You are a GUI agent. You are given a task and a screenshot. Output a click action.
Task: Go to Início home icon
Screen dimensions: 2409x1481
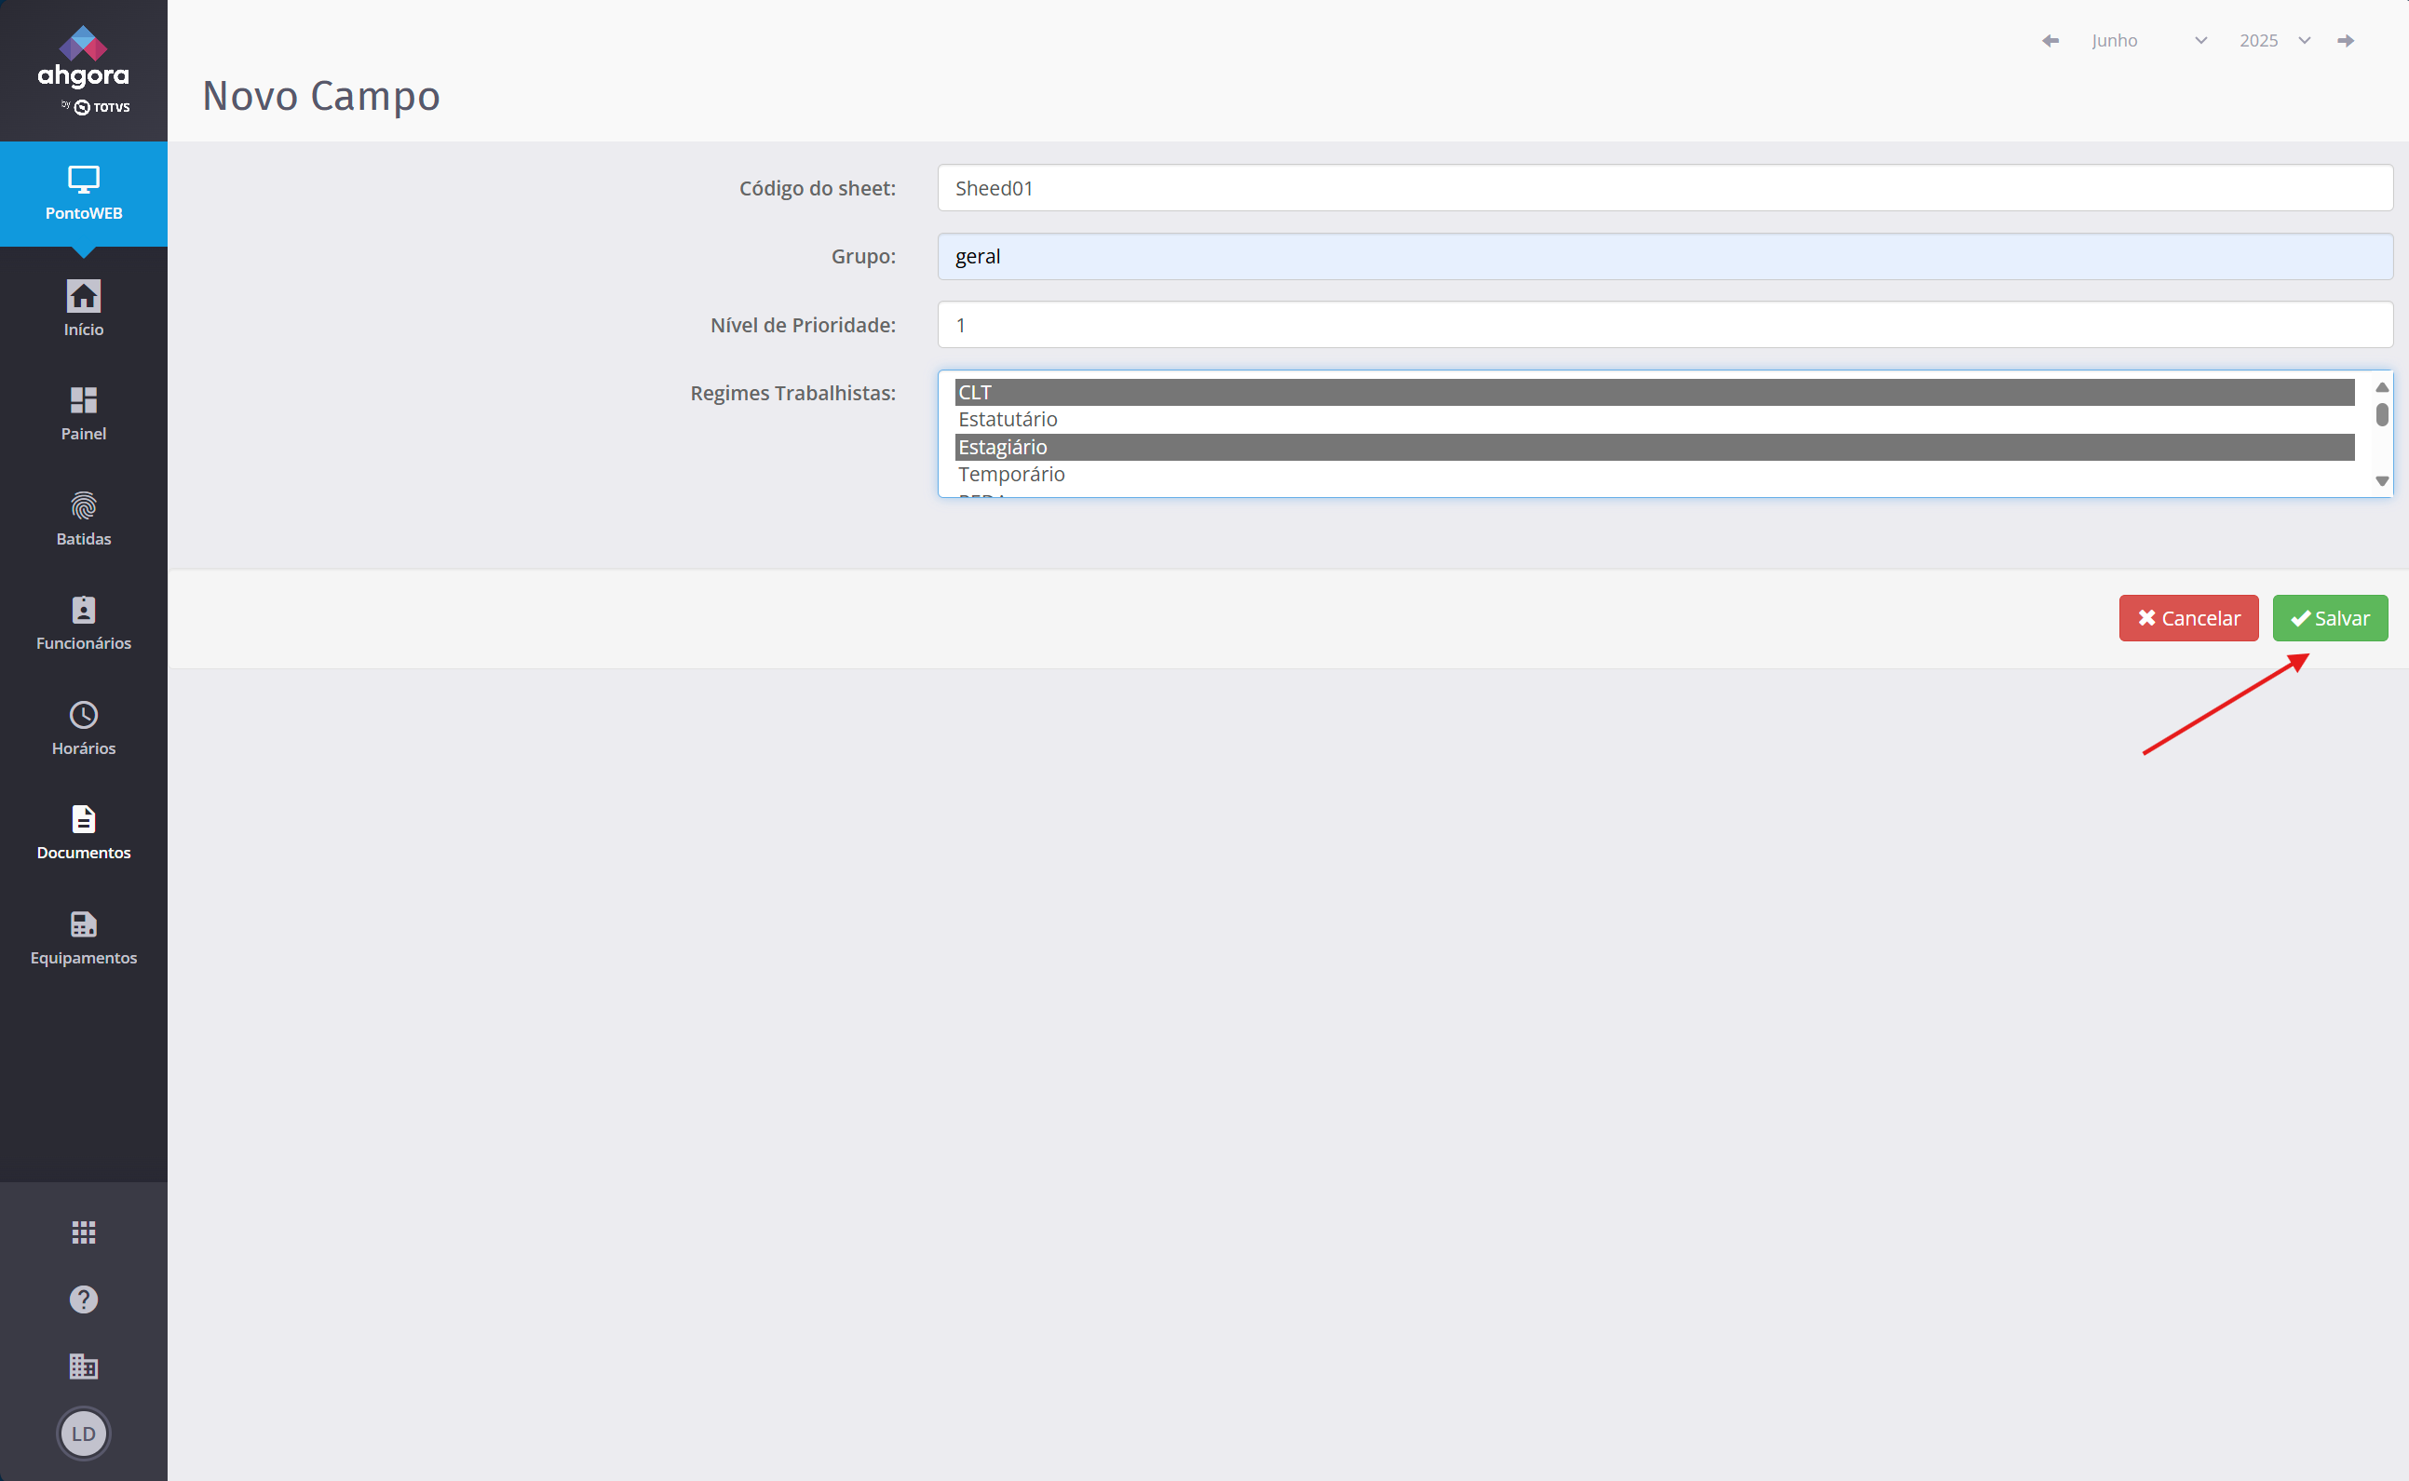point(83,297)
